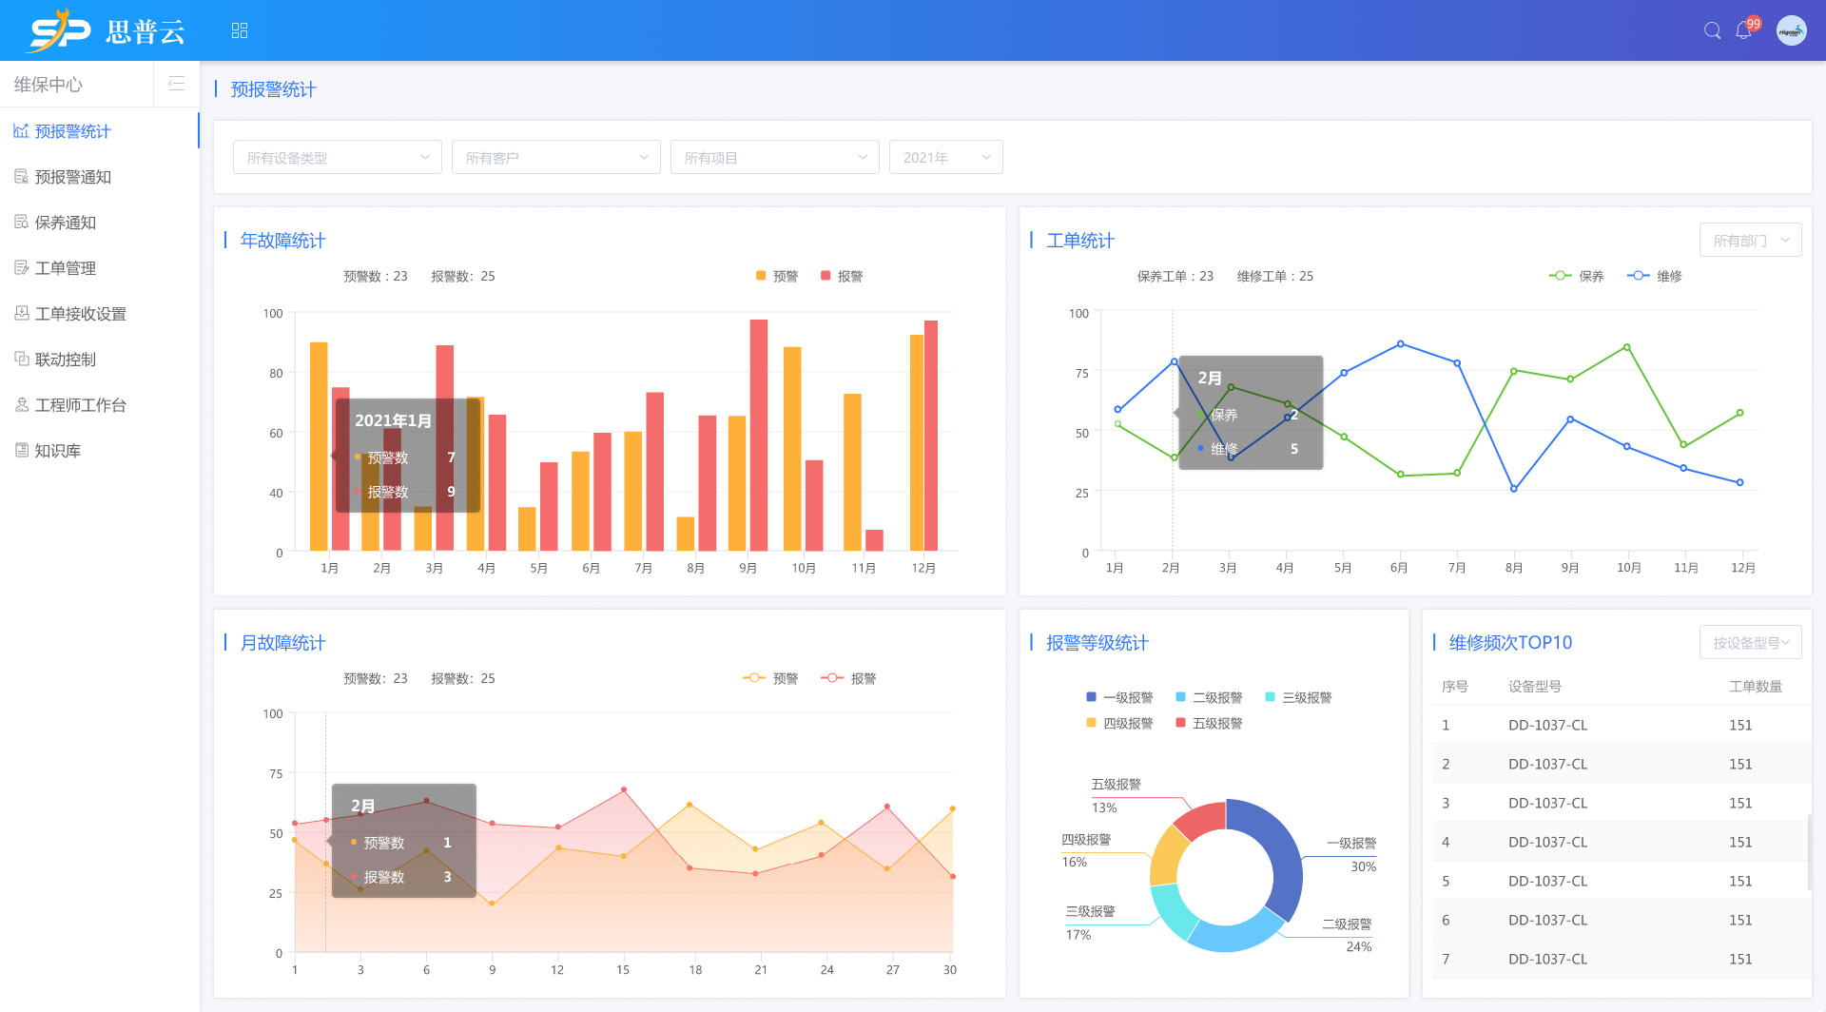Open notifications bell with 99 badge
The width and height of the screenshot is (1826, 1012).
click(x=1743, y=30)
